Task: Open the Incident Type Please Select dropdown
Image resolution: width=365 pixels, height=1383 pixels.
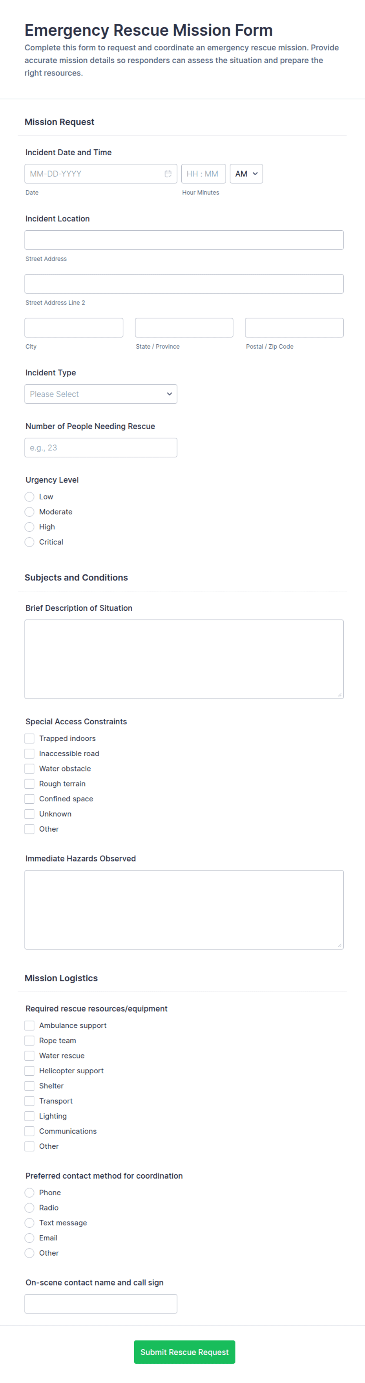Action: point(101,394)
